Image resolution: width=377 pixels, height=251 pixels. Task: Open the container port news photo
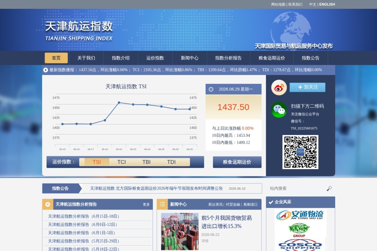click(180, 232)
